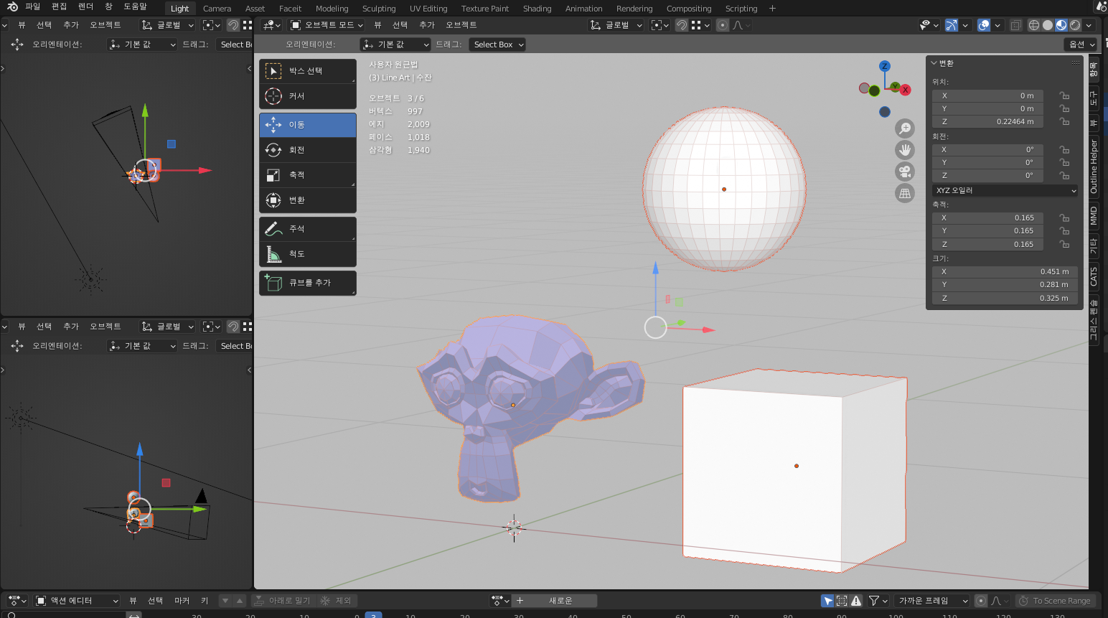
Task: Choose the 이동 (move) tool
Action: (x=308, y=125)
